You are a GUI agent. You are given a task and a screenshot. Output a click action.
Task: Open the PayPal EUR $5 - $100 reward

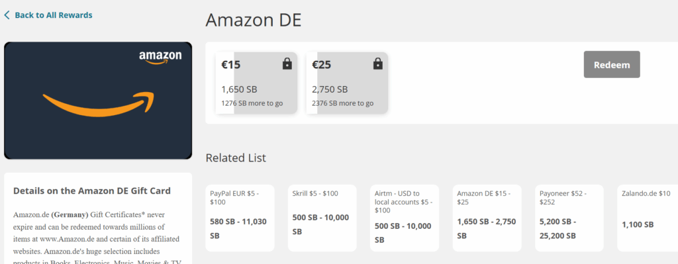240,218
